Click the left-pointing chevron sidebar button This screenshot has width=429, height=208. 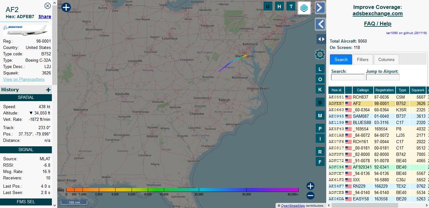click(320, 24)
